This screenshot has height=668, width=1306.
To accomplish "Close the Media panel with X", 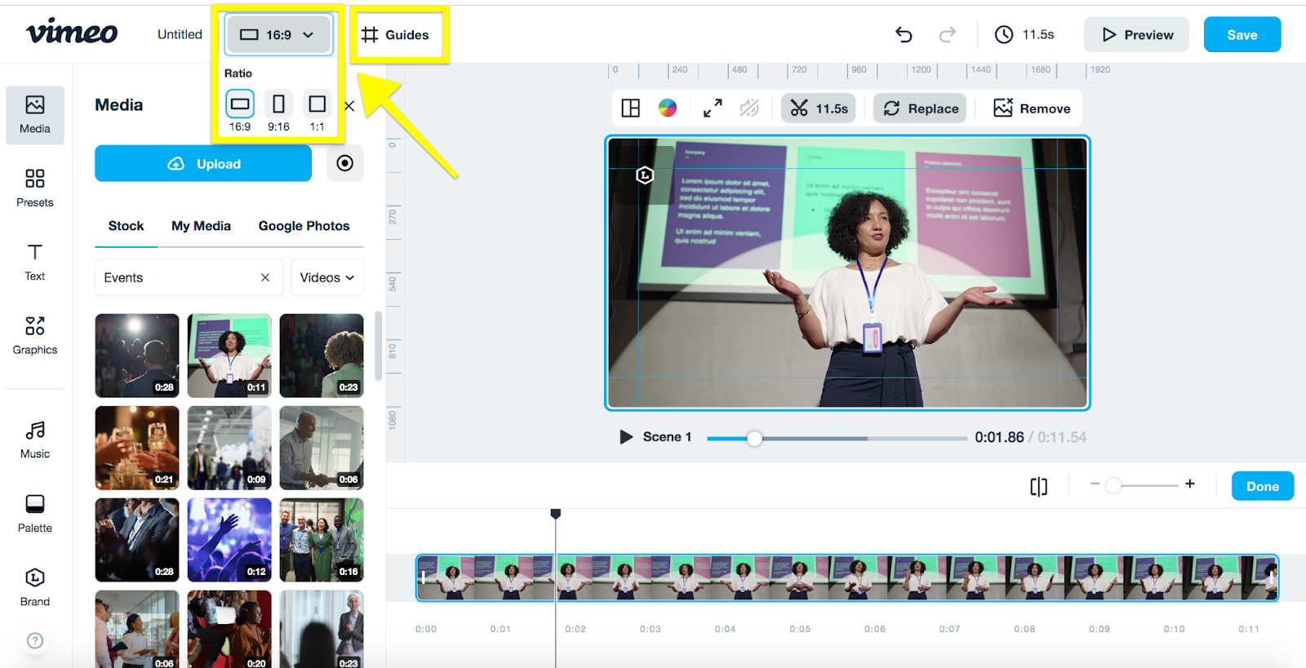I will click(x=349, y=105).
